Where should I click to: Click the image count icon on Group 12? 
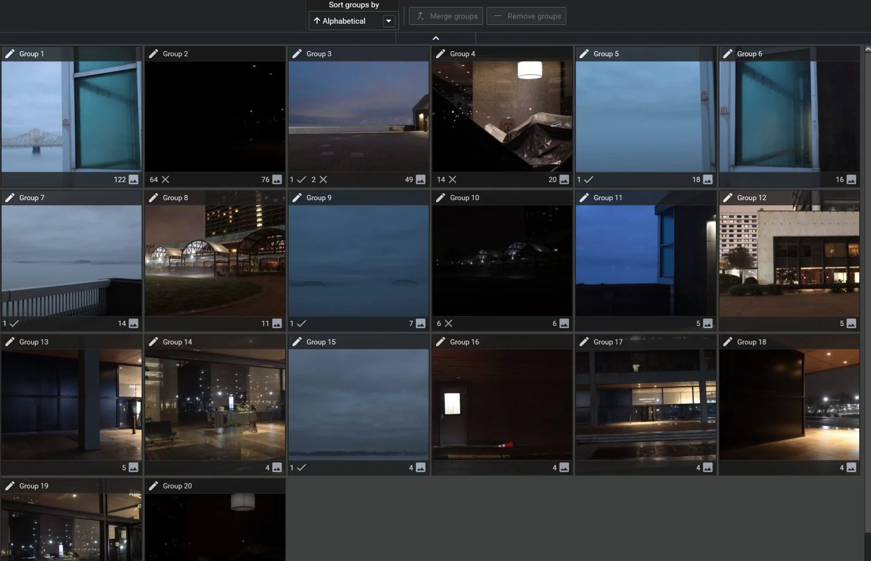[x=851, y=323]
